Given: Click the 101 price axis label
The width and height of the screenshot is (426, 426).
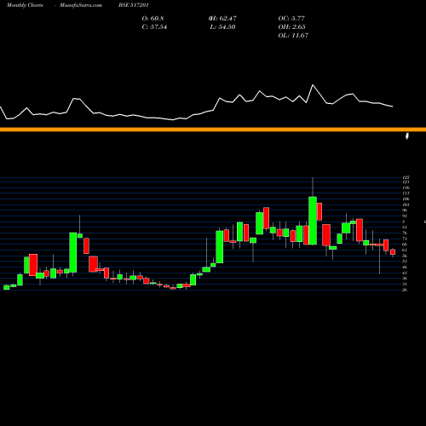Looking at the screenshot, I should click(x=406, y=204).
